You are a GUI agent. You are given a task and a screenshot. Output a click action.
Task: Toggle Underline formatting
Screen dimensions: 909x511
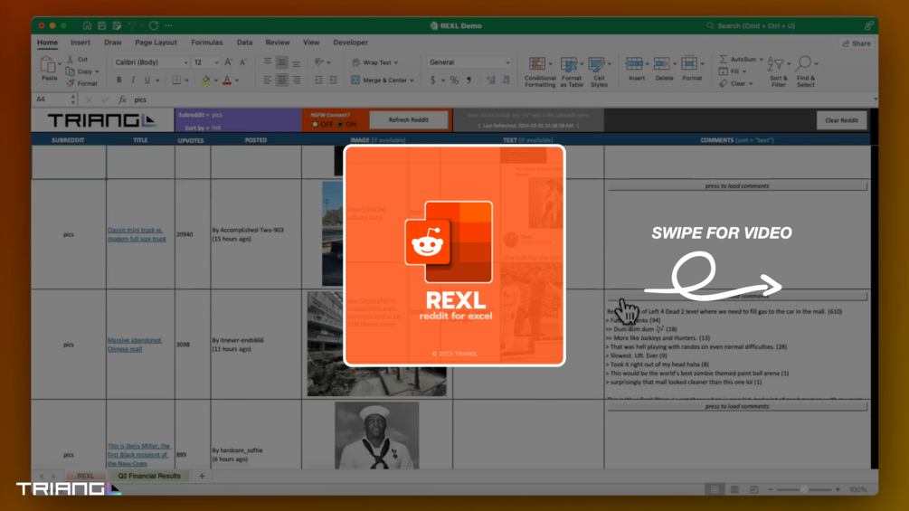[147, 80]
